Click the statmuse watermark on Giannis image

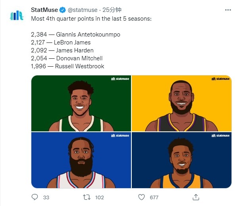[120, 79]
